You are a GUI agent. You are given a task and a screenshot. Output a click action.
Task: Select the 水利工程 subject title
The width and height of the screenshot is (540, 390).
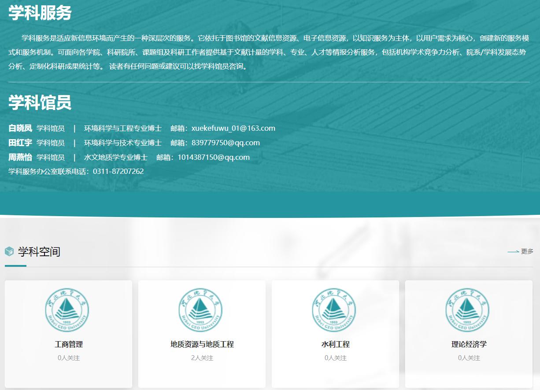tap(335, 344)
